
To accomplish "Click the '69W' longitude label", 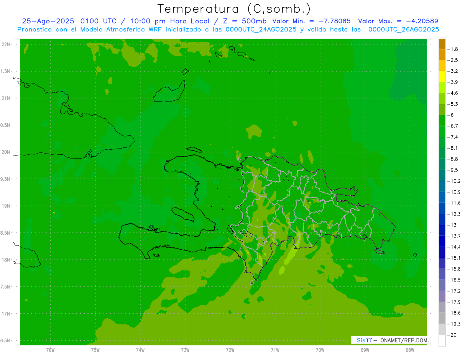I will click(x=365, y=350).
